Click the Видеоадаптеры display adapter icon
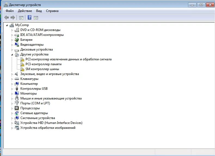 point(17,45)
